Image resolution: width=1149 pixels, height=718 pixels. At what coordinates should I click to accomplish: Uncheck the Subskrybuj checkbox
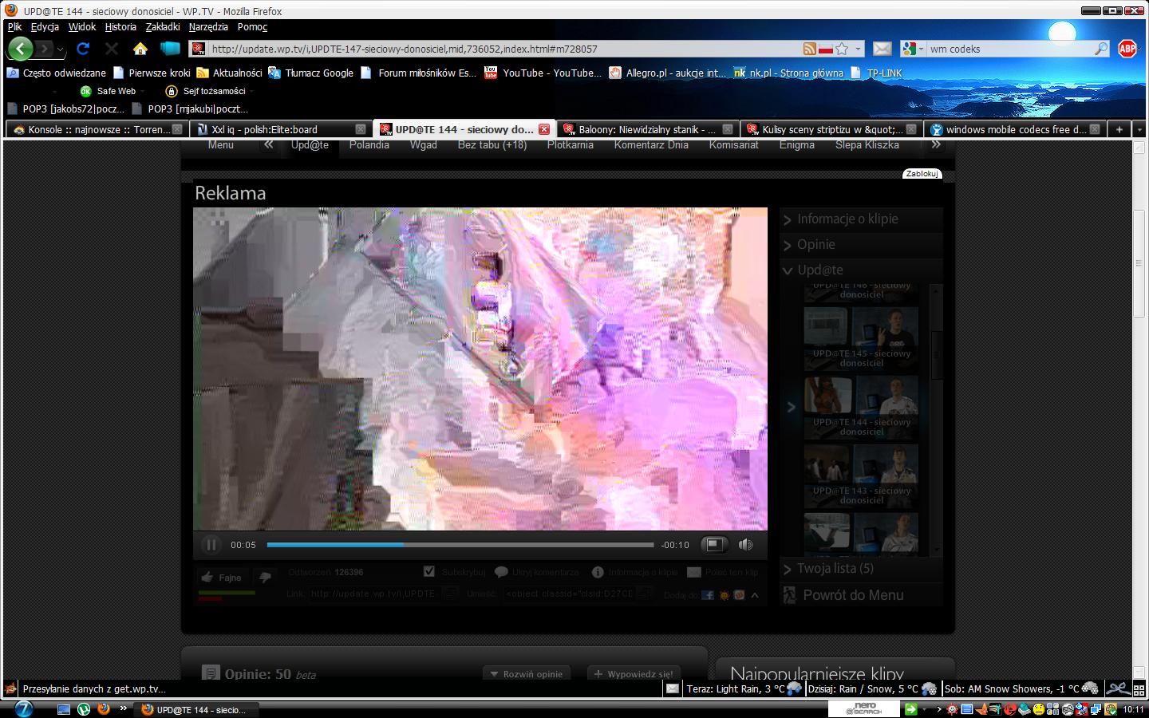[429, 571]
